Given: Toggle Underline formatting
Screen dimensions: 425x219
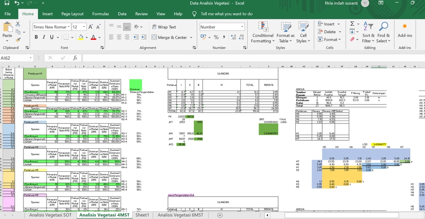Looking at the screenshot, I should pyautogui.click(x=51, y=38).
